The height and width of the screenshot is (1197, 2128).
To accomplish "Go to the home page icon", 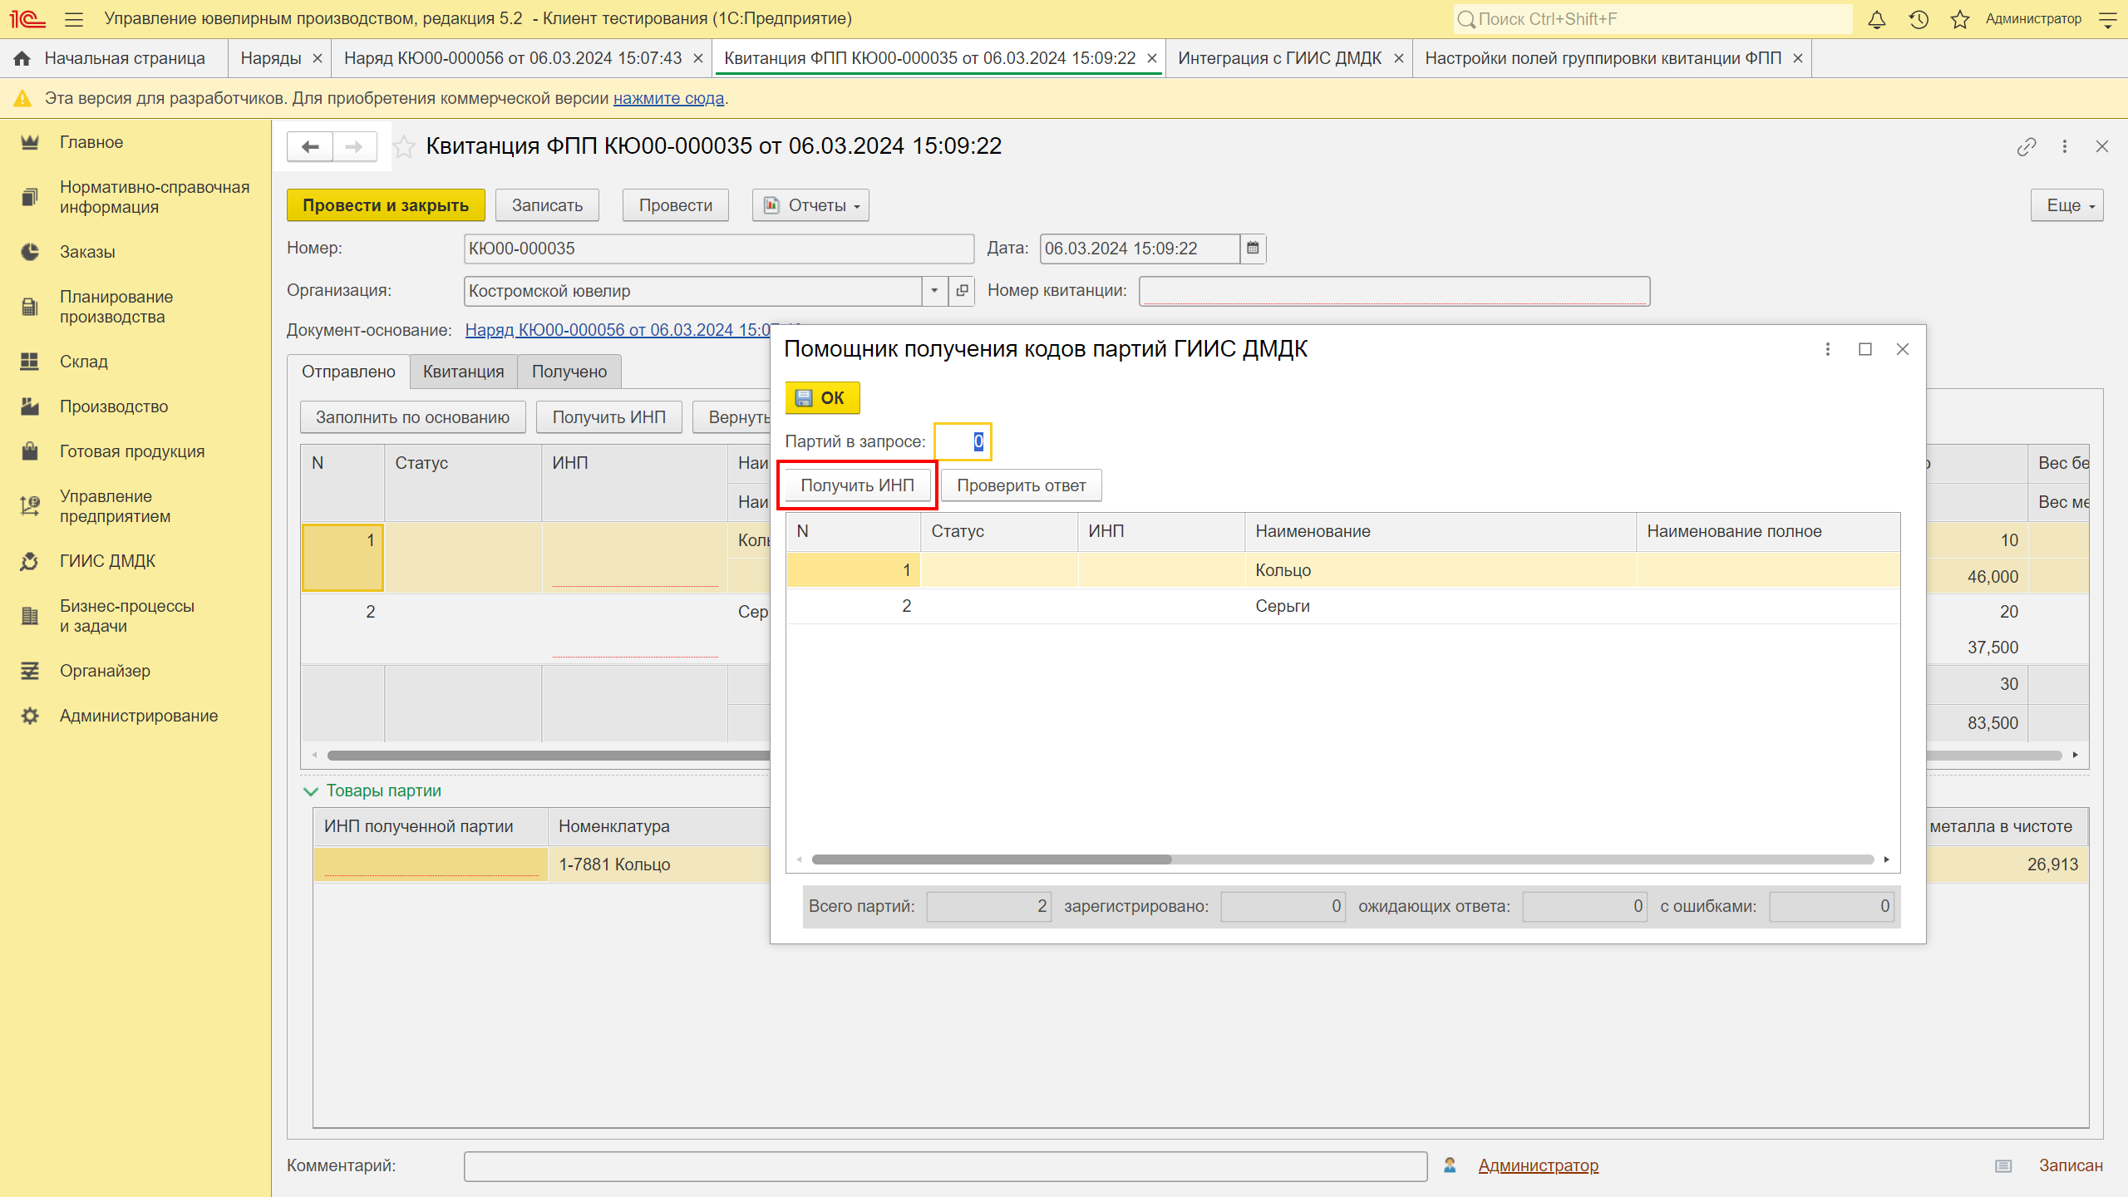I will pos(22,58).
